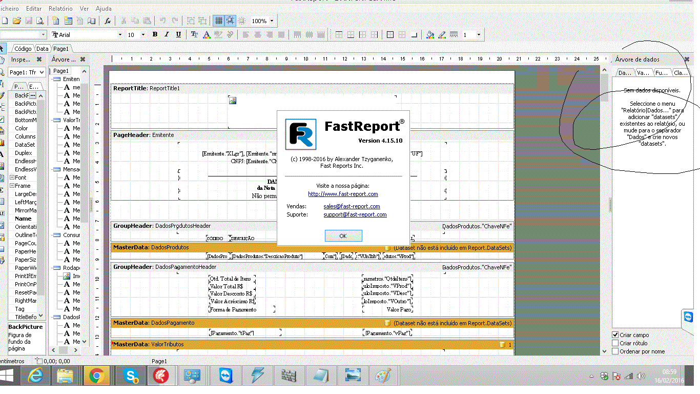Select Page1 node in report tree

click(61, 71)
